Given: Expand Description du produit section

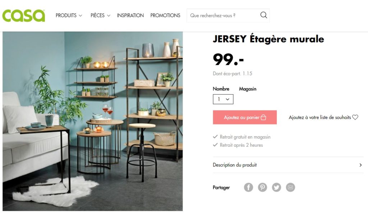Looking at the screenshot, I should point(288,165).
